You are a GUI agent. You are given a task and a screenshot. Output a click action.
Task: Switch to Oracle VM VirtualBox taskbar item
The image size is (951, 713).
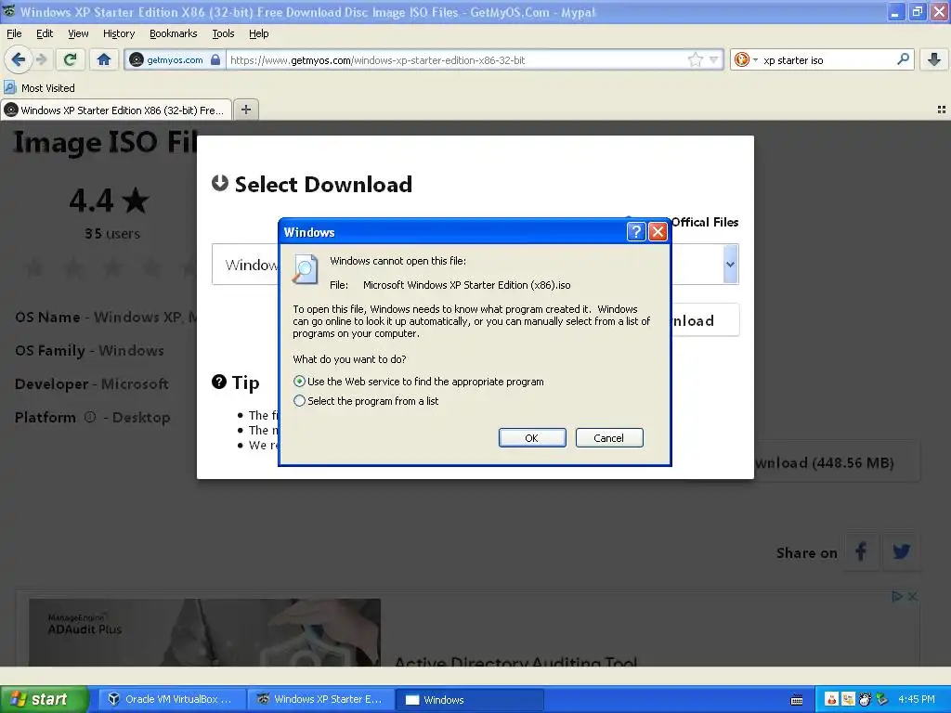[x=172, y=699]
